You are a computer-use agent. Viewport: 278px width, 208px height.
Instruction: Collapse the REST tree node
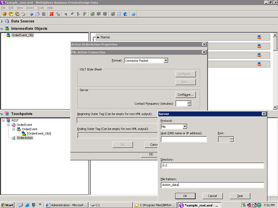tap(3, 120)
